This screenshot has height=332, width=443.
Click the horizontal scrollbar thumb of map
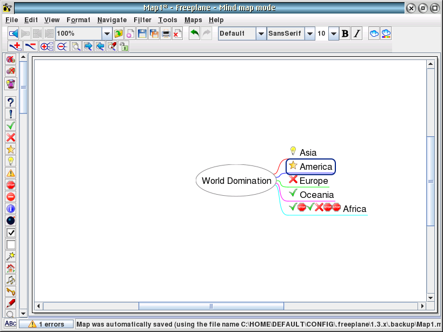[211, 306]
